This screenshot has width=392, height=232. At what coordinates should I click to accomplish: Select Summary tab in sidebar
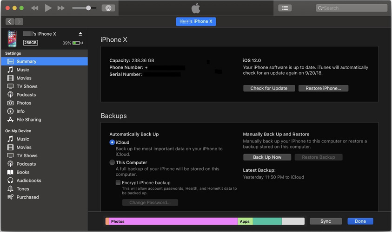26,61
